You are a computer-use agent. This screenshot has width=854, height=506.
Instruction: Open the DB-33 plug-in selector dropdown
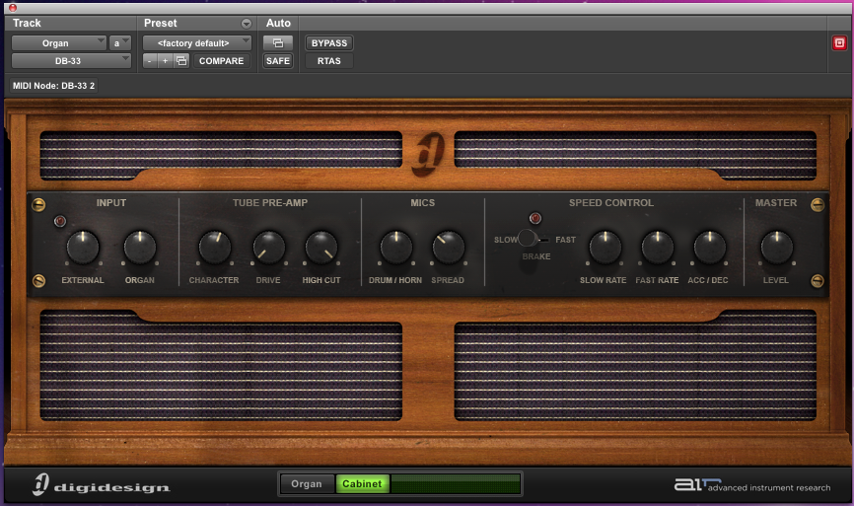coord(71,61)
